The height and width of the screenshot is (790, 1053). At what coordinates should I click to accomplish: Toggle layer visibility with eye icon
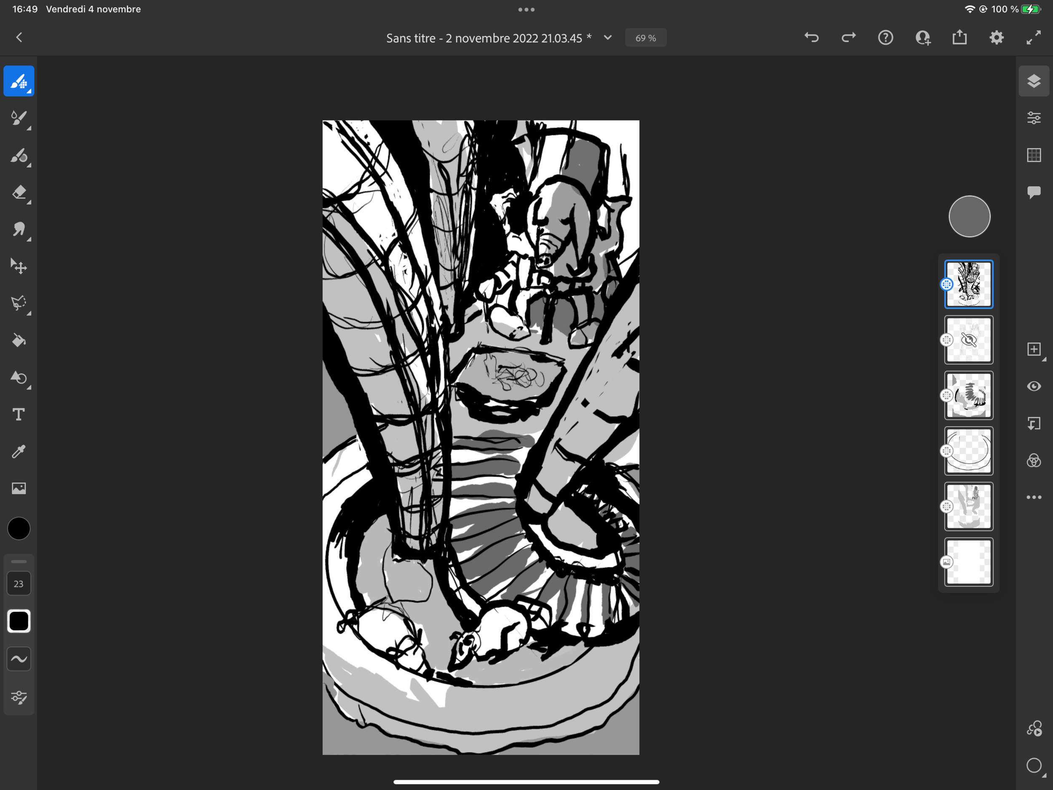[1034, 386]
